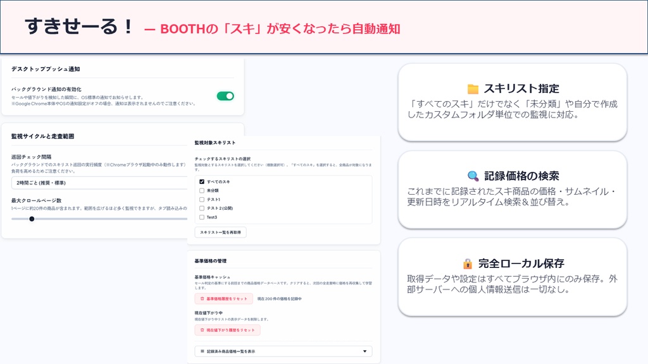
Task: Click the チェックするスキリストの選択 label
Action: click(x=223, y=159)
